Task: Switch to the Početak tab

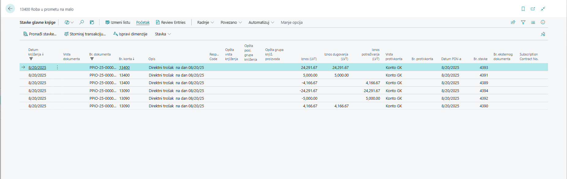Action: [143, 23]
